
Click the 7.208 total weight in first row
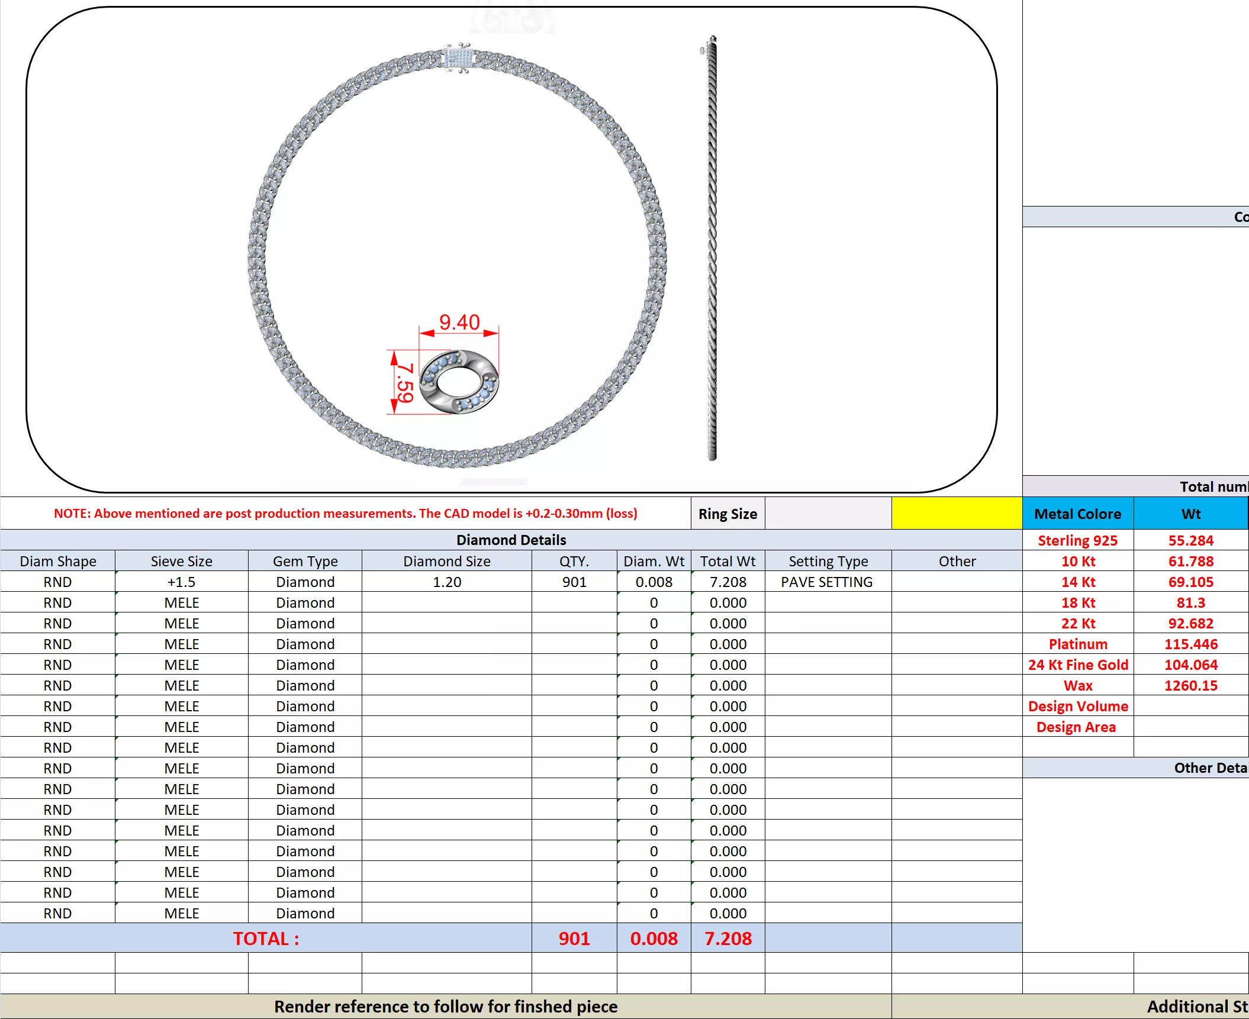pos(727,582)
